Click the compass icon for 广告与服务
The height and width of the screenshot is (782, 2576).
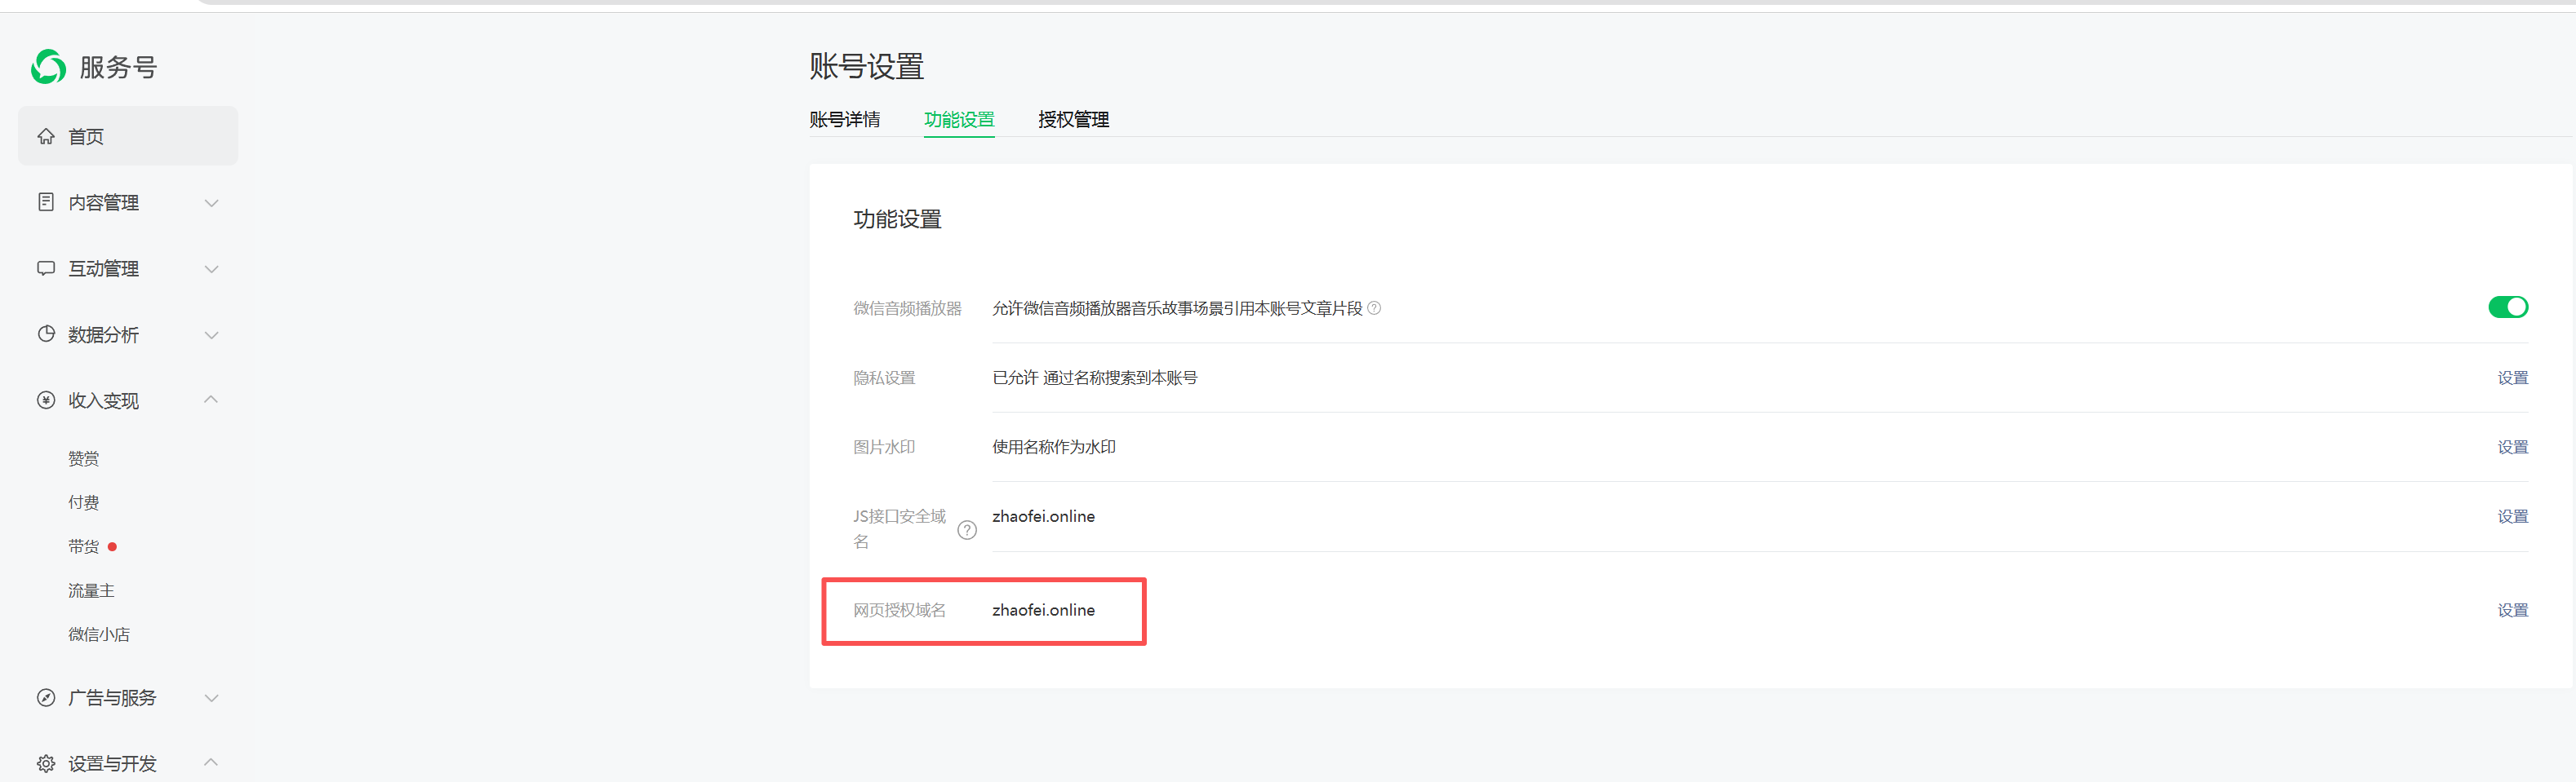click(46, 697)
